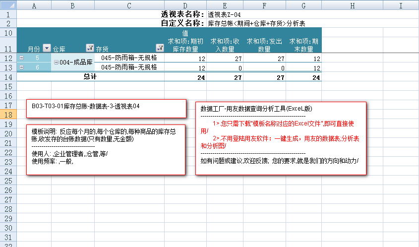419x247 pixels.
Task: Open the 存货 filter button
Action: [x=160, y=48]
